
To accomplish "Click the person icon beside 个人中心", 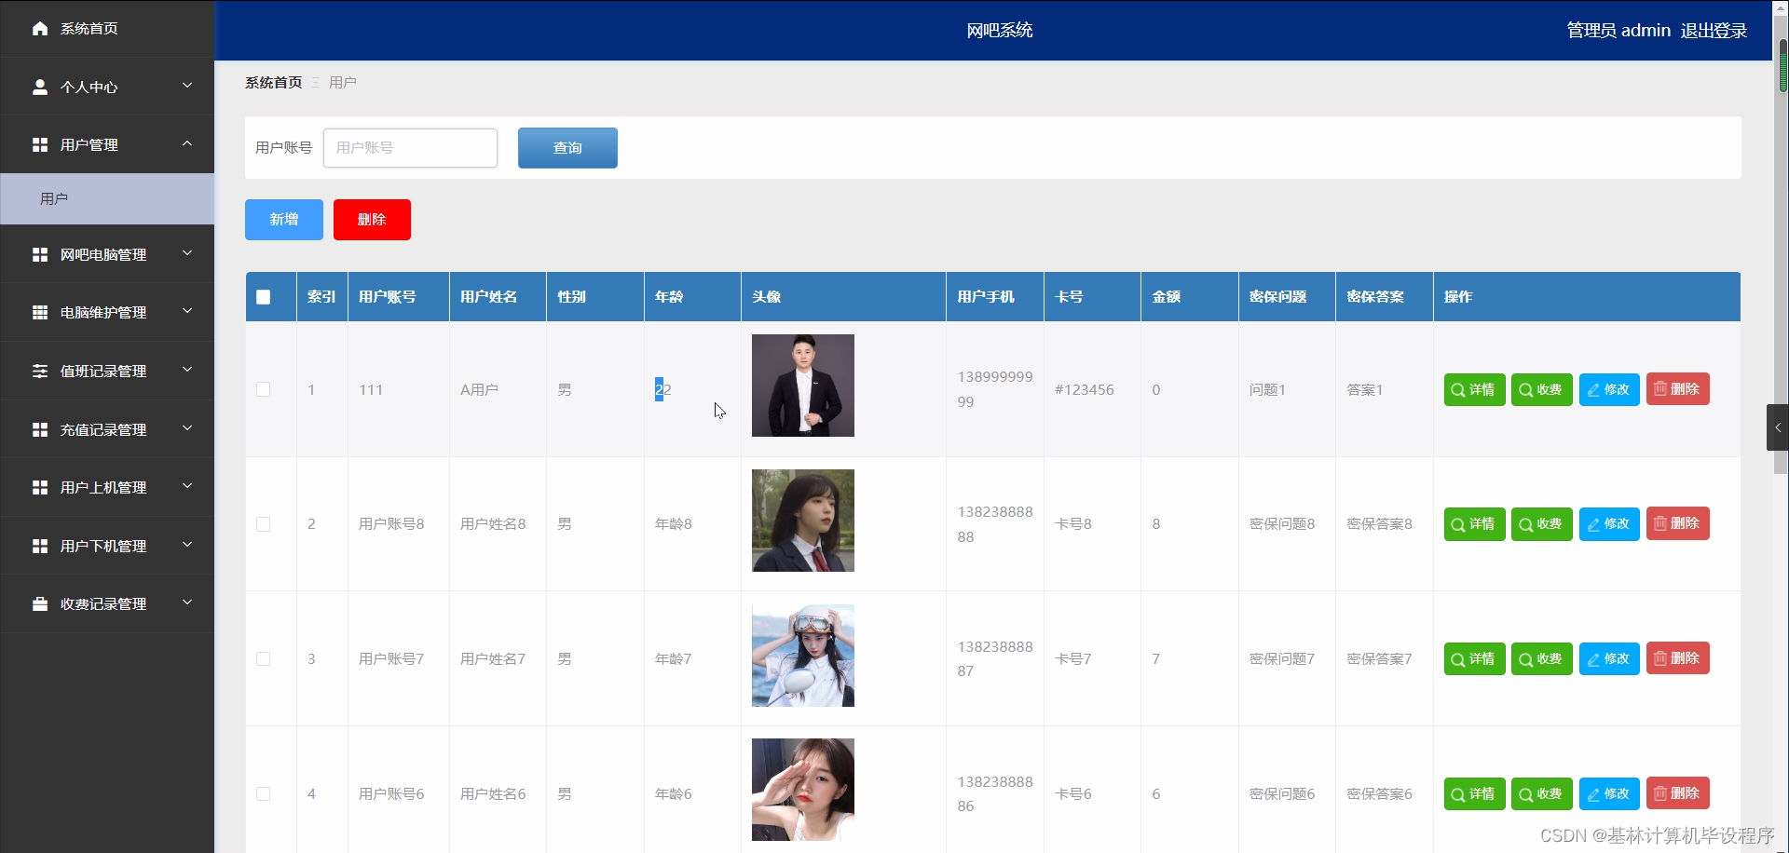I will pyautogui.click(x=39, y=87).
